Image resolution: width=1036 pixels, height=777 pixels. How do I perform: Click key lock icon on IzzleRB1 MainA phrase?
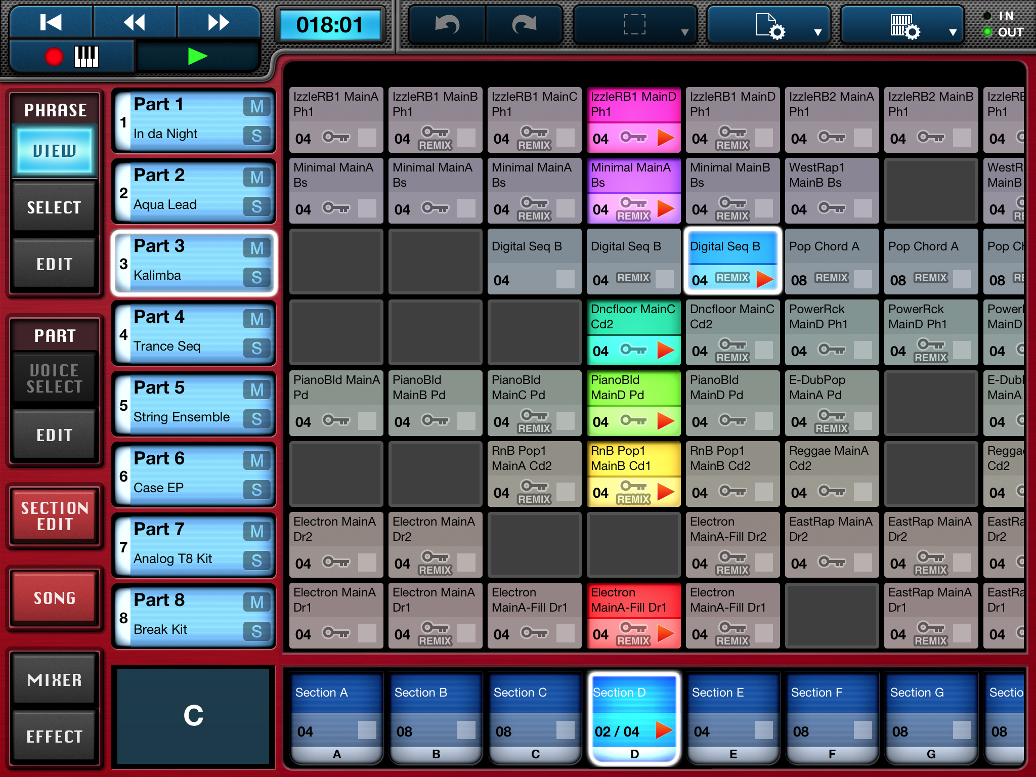pos(336,137)
